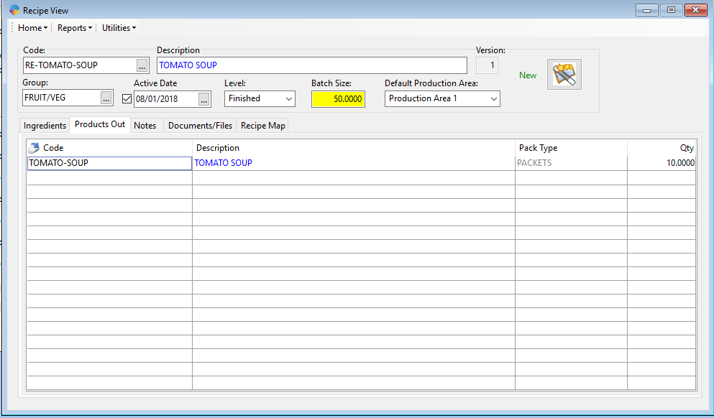Open the Home menu

tap(32, 28)
